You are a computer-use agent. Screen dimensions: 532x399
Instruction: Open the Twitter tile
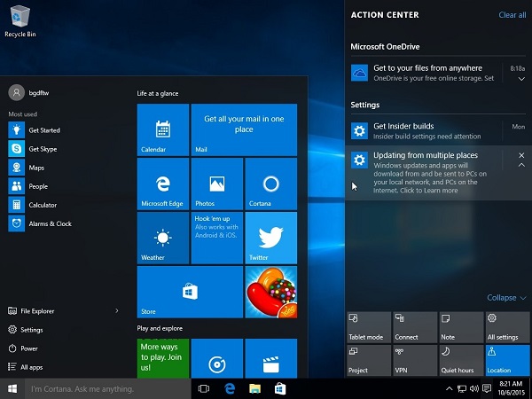271,238
